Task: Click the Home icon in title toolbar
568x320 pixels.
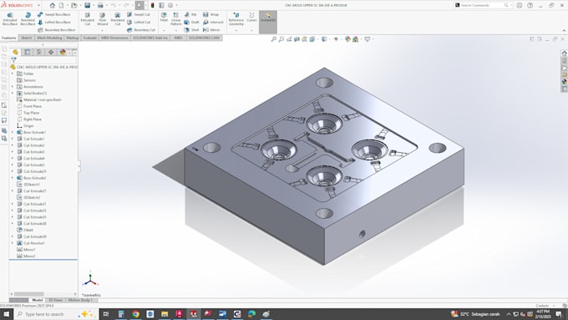Action: click(53, 6)
